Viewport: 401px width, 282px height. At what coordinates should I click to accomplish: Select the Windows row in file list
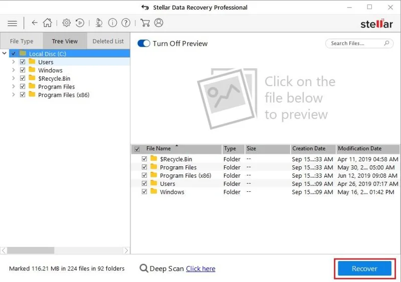click(265, 192)
